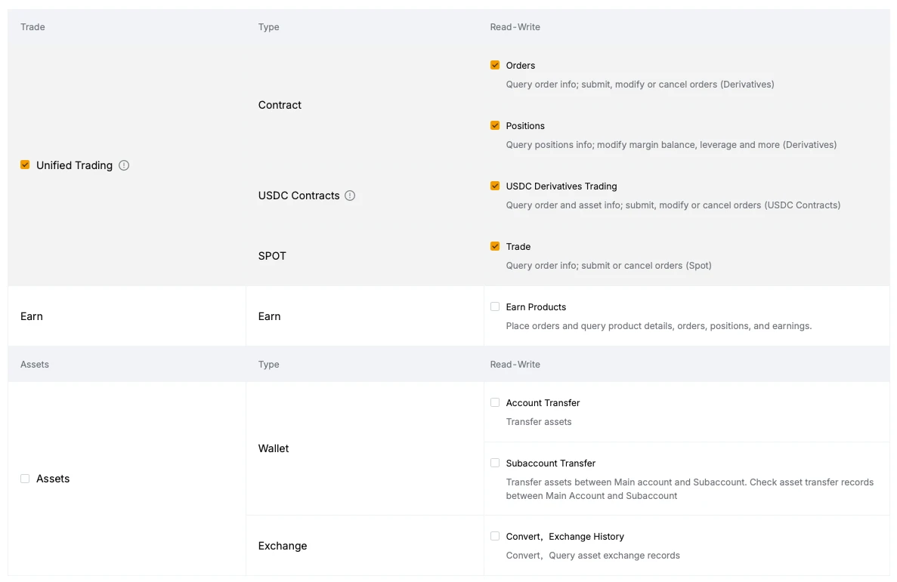Show the USDC Contracts info tooltip icon
The width and height of the screenshot is (897, 582).
coord(350,196)
